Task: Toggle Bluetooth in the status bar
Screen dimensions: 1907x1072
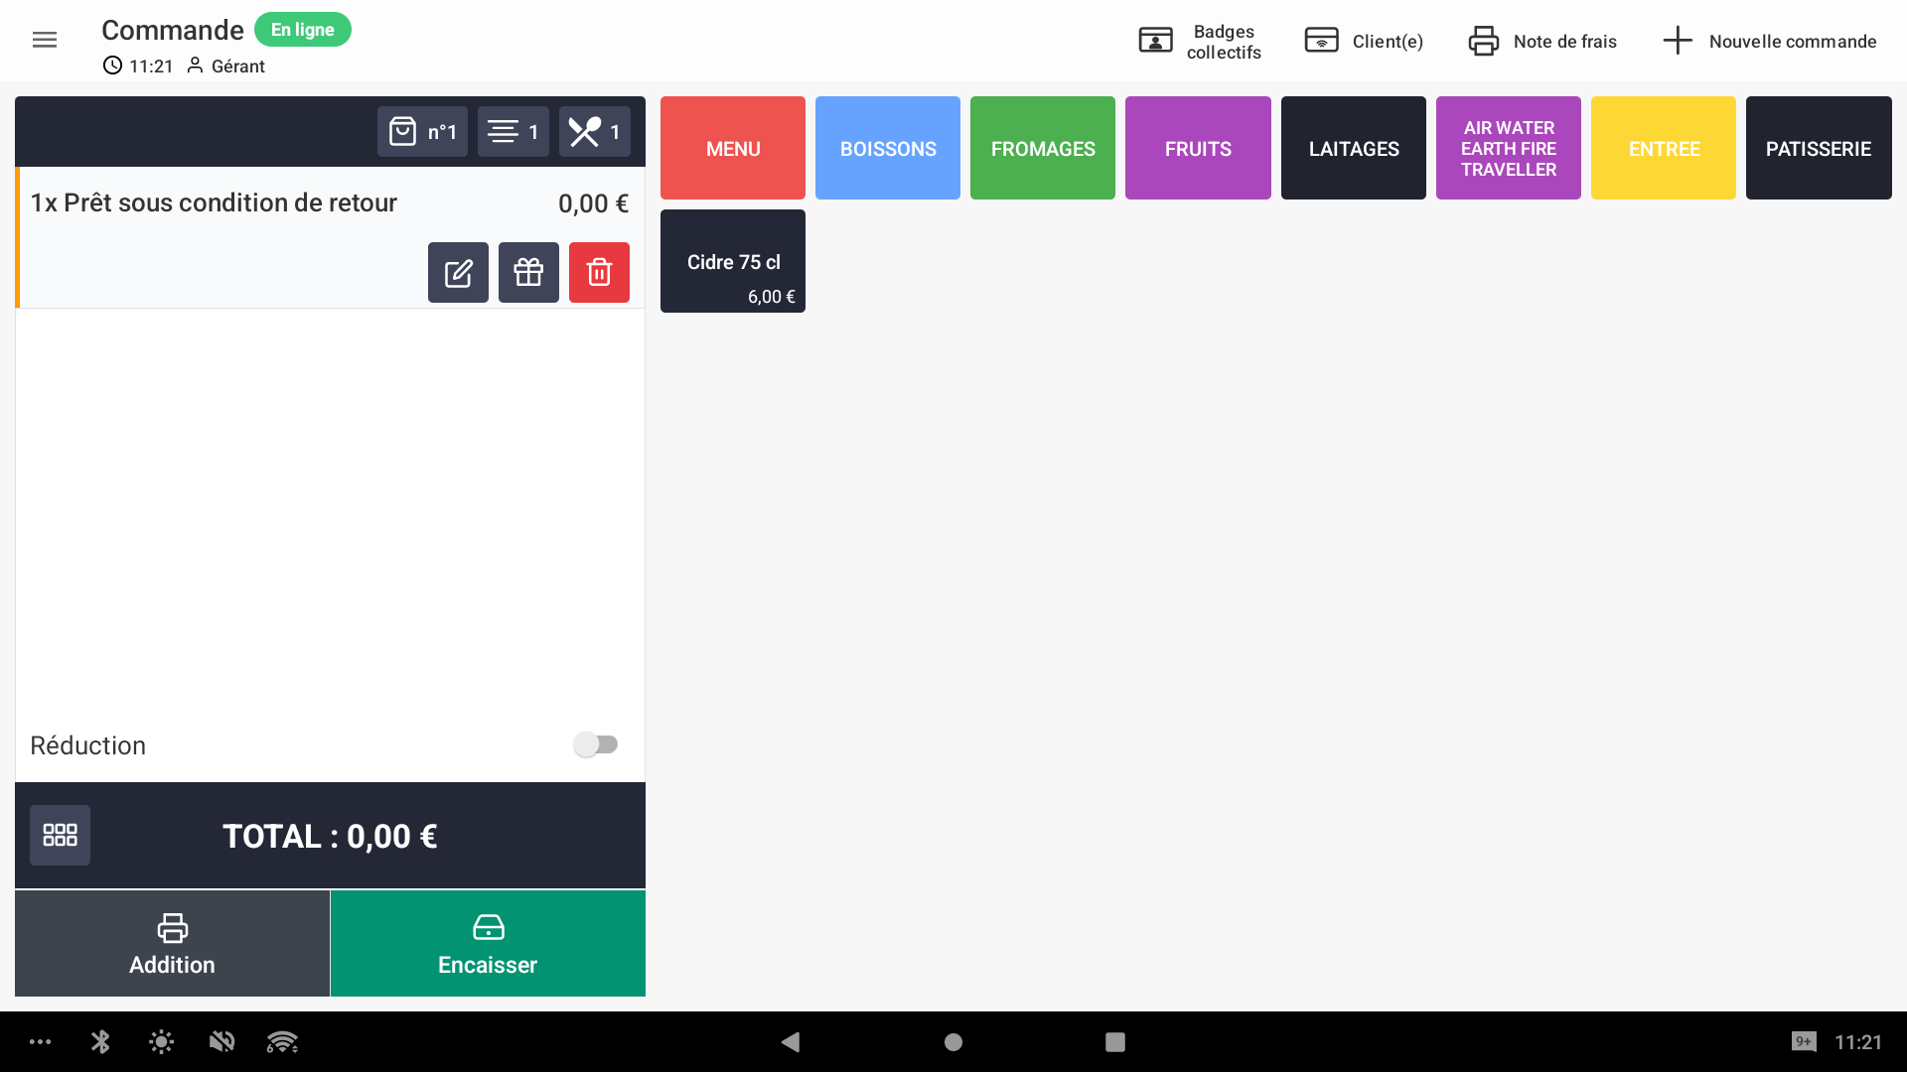Action: point(99,1041)
